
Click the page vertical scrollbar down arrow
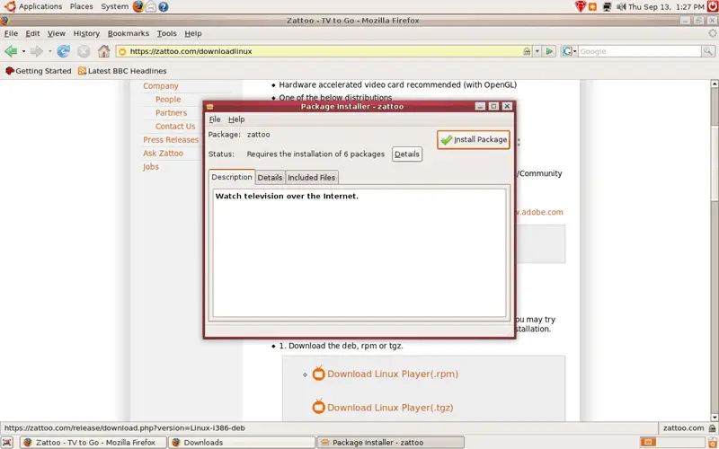(715, 418)
